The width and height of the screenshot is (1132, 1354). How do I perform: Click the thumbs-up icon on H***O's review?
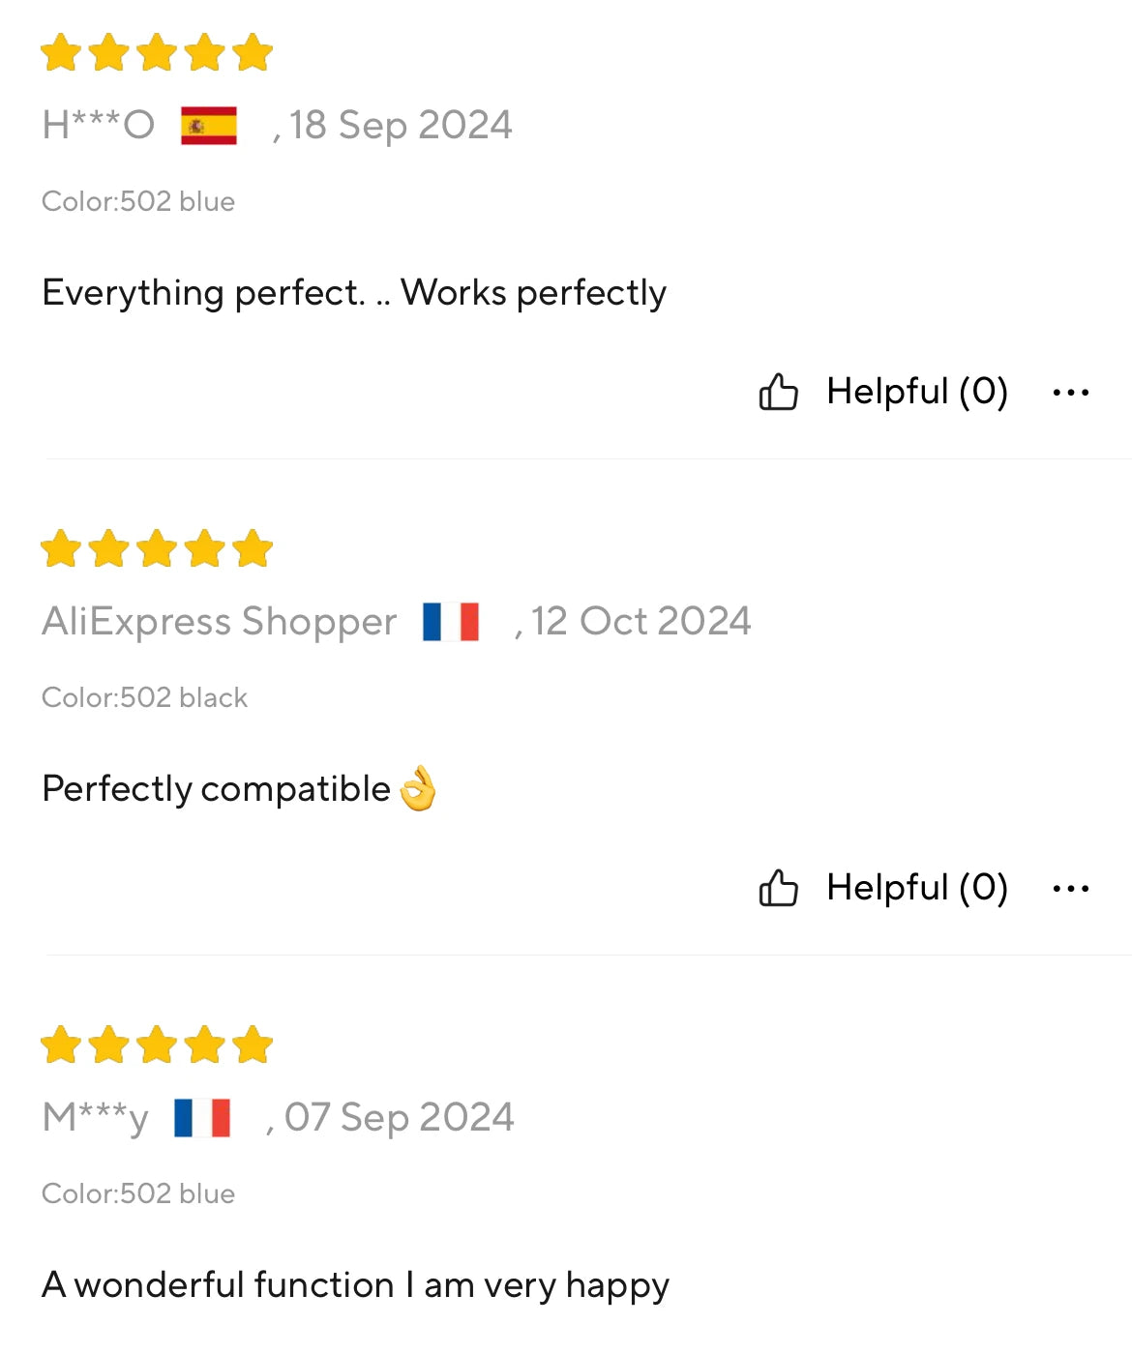pos(778,392)
